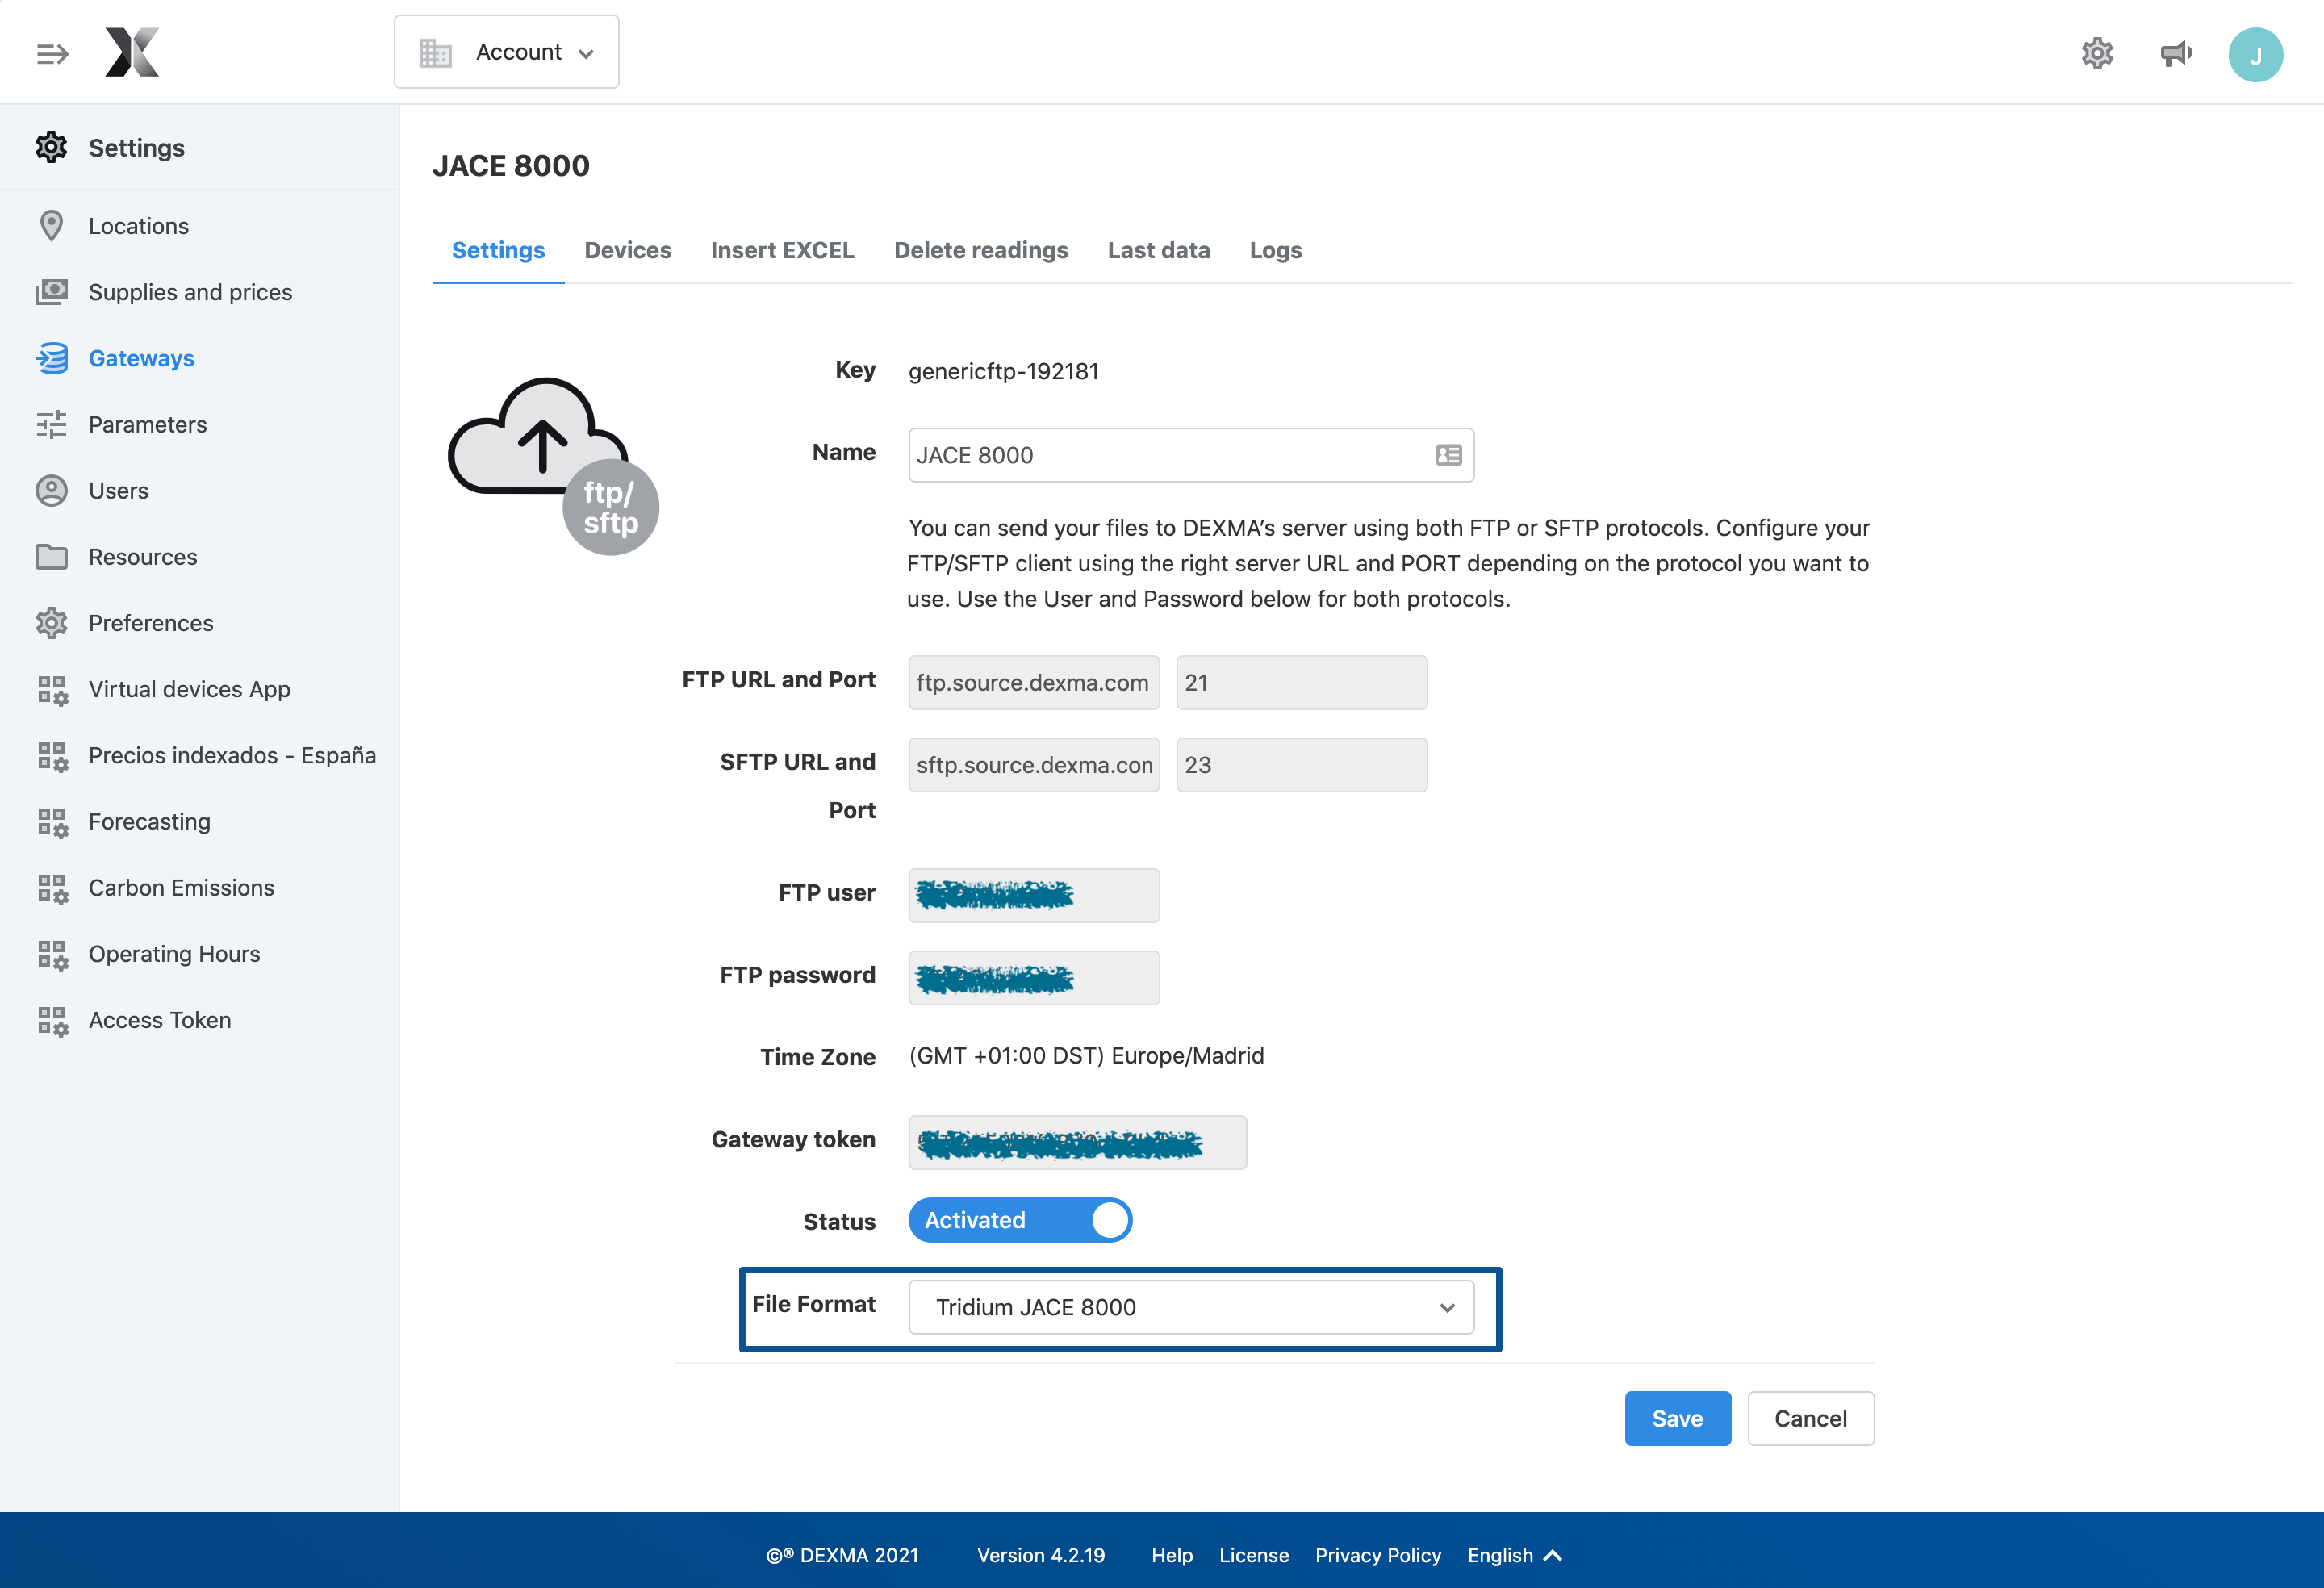Click the Europe/Madrid time zone text

1086,1056
